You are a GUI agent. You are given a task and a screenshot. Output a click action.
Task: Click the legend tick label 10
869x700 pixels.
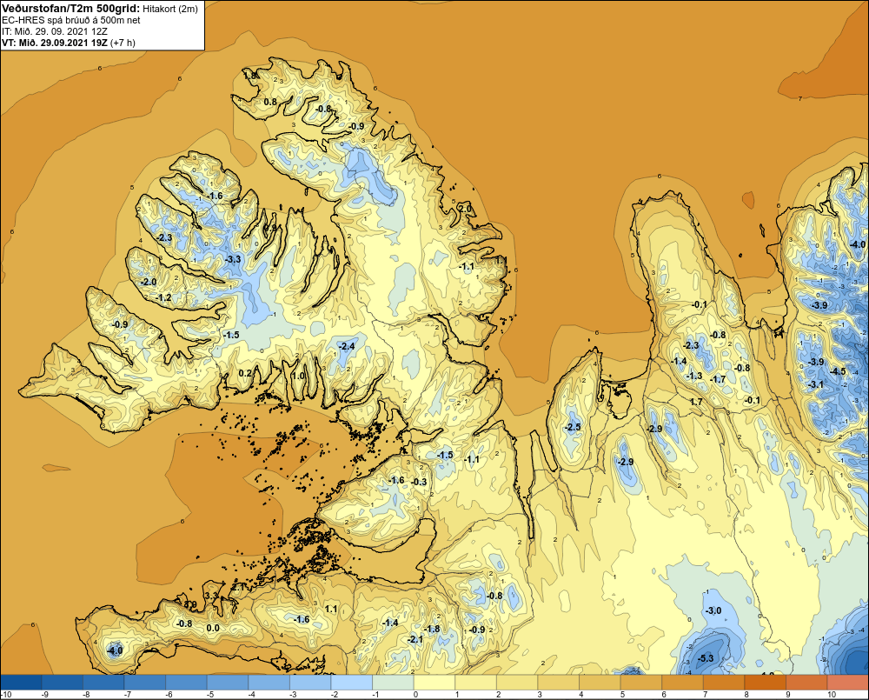(x=831, y=695)
